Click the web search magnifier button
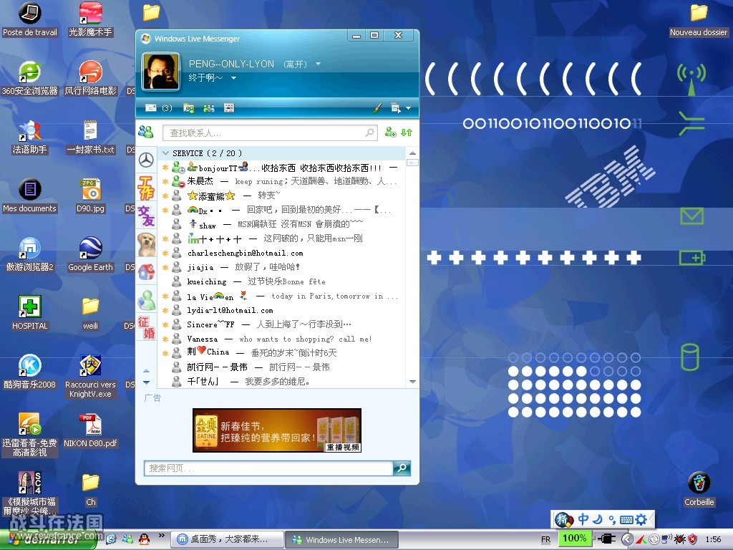The height and width of the screenshot is (550, 733). pos(402,468)
